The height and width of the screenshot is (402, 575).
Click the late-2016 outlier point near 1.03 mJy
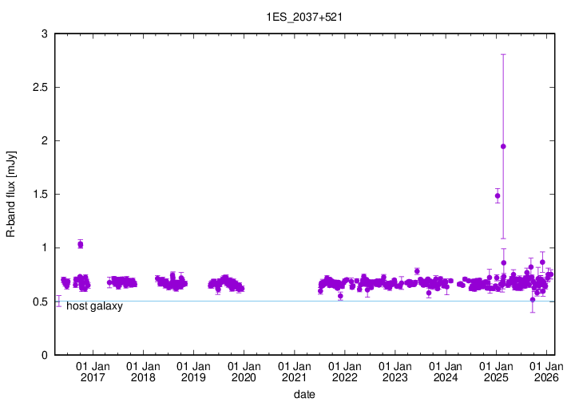80,244
